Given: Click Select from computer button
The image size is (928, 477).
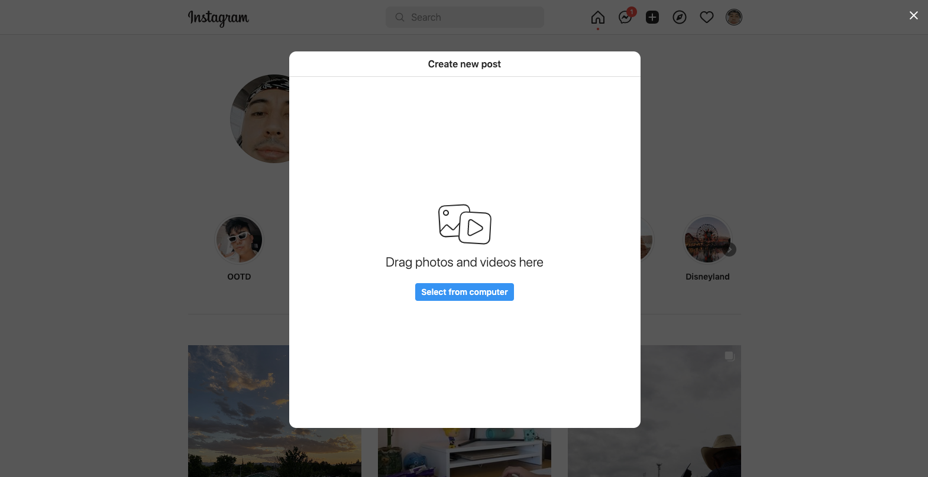Looking at the screenshot, I should coord(464,292).
